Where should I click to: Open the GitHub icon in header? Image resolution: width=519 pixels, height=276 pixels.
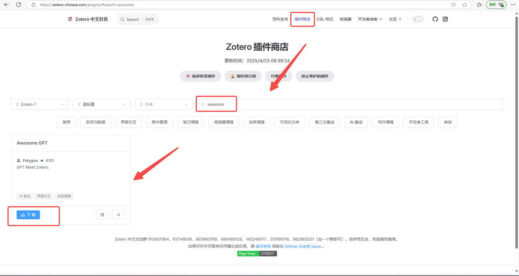coord(435,19)
